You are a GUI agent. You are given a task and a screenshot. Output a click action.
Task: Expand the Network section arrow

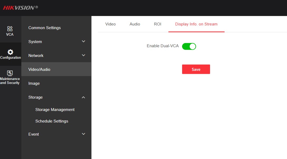[84, 55]
